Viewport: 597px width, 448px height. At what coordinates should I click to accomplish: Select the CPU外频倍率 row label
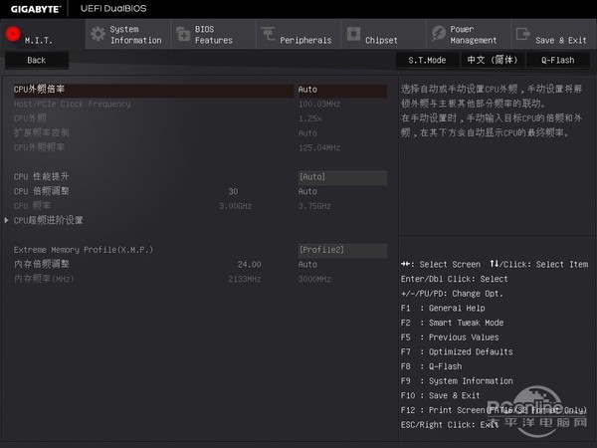[40, 90]
